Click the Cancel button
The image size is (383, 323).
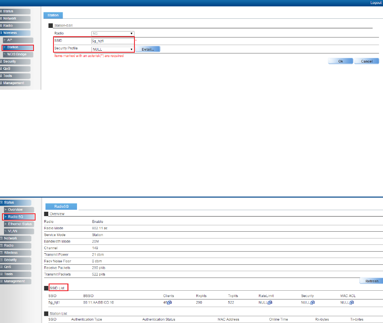(367, 61)
